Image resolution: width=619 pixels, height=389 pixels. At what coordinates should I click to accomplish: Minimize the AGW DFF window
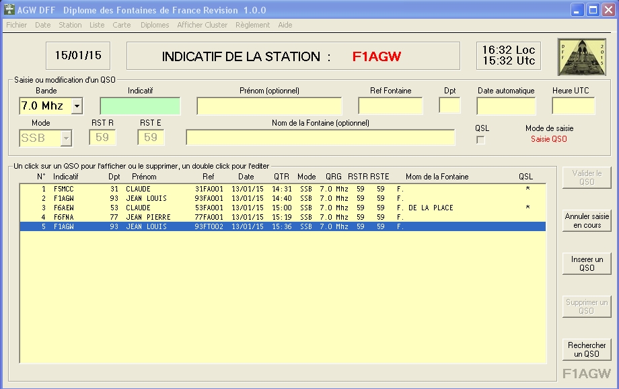pos(577,10)
